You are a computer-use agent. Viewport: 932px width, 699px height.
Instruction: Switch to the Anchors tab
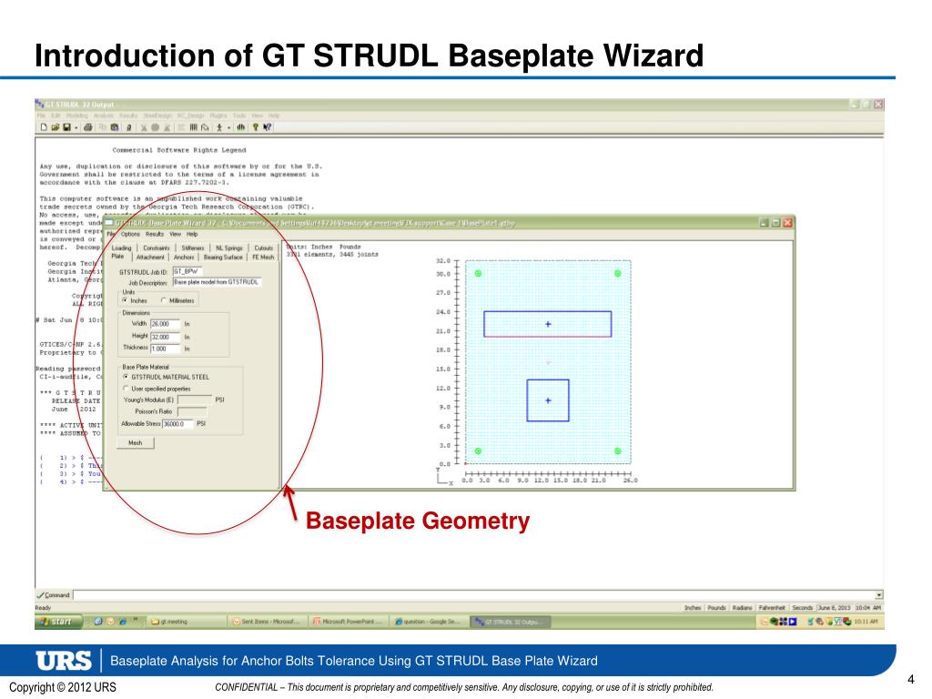[x=184, y=257]
